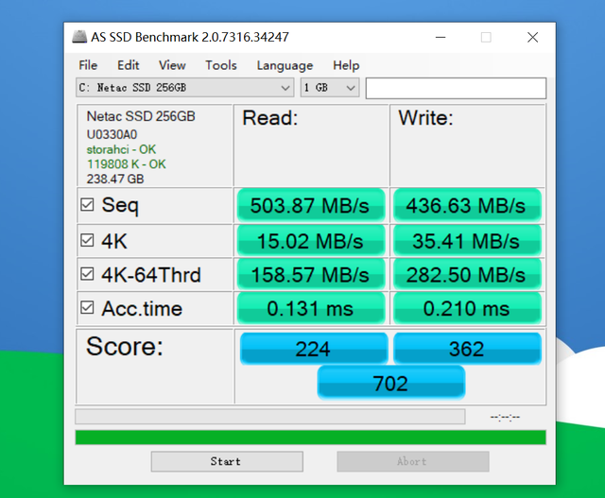Open the View menu

172,65
